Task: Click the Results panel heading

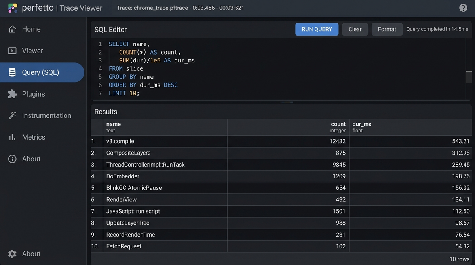Action: tap(106, 112)
